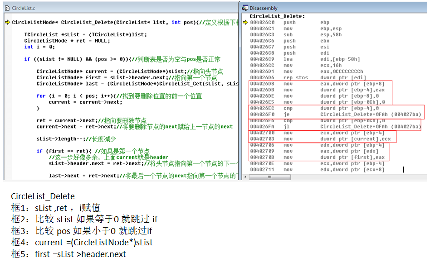Click the mov eax,0CCCCCCCCh instruction
The height and width of the screenshot is (272, 435).
306,72
